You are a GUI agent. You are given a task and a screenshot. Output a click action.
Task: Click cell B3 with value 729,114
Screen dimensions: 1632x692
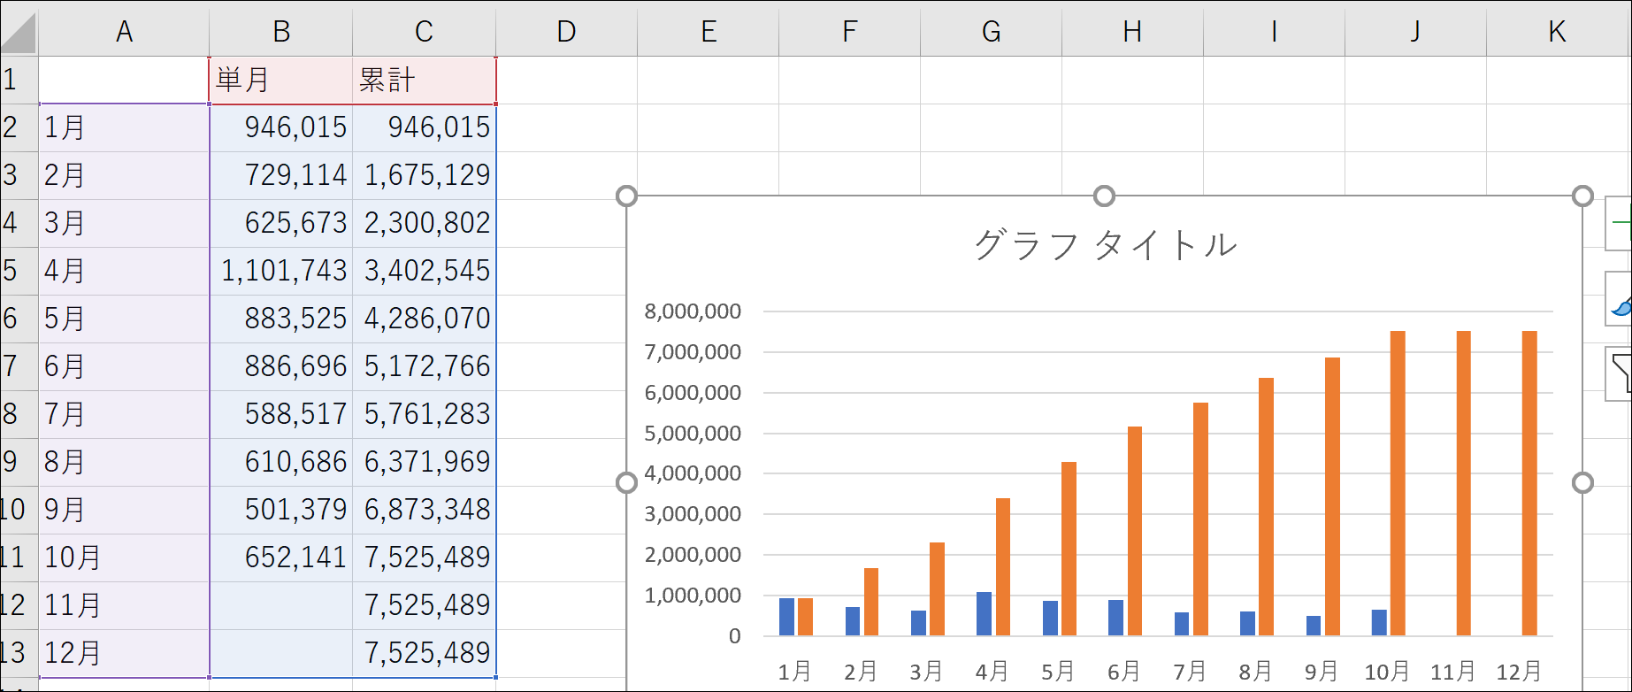(x=281, y=175)
